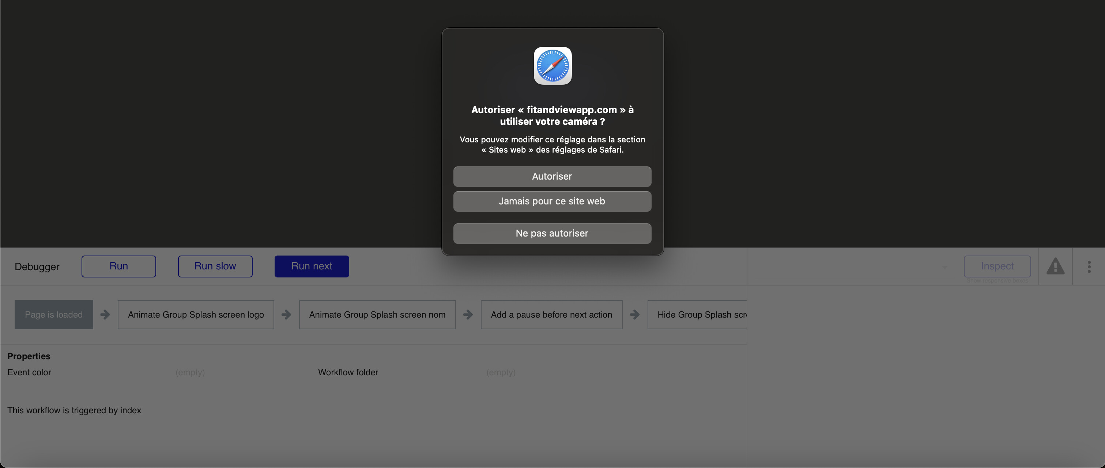Click the Inspect button

click(997, 266)
